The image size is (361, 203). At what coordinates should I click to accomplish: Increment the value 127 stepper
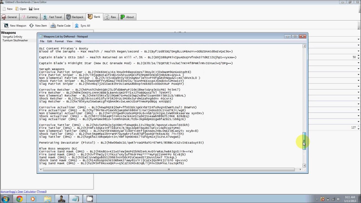click(x=358, y=127)
